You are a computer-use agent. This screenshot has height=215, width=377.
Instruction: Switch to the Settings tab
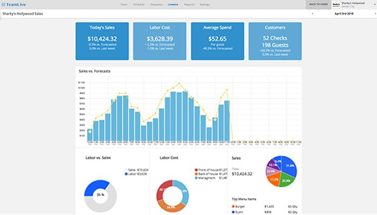pyautogui.click(x=205, y=4)
